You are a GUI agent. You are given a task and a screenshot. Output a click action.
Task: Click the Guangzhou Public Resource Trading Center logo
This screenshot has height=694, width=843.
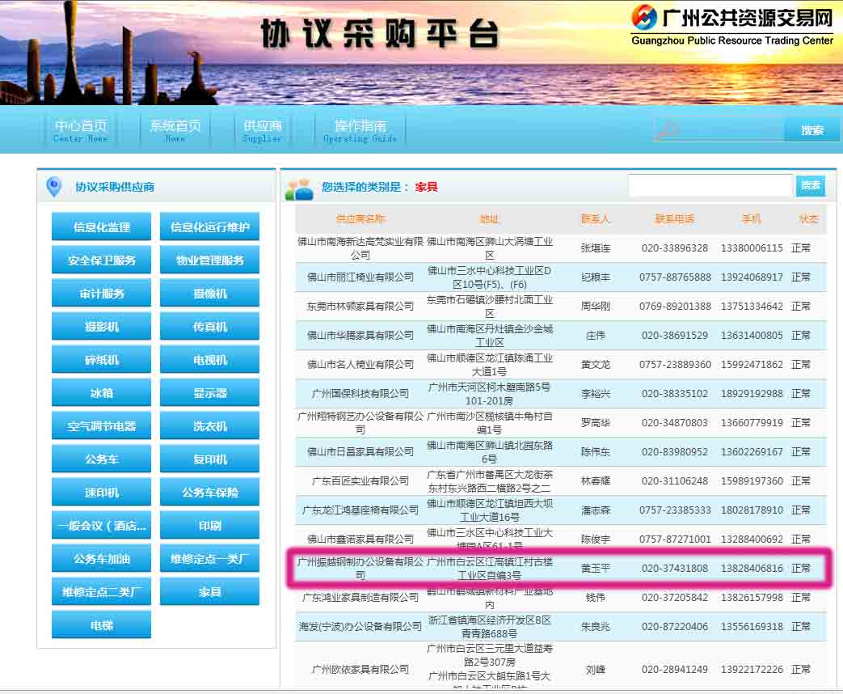pyautogui.click(x=731, y=24)
